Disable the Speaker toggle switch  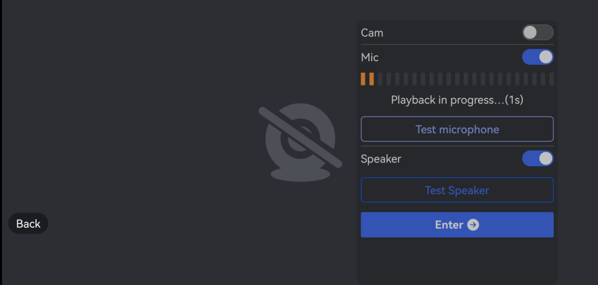point(538,158)
